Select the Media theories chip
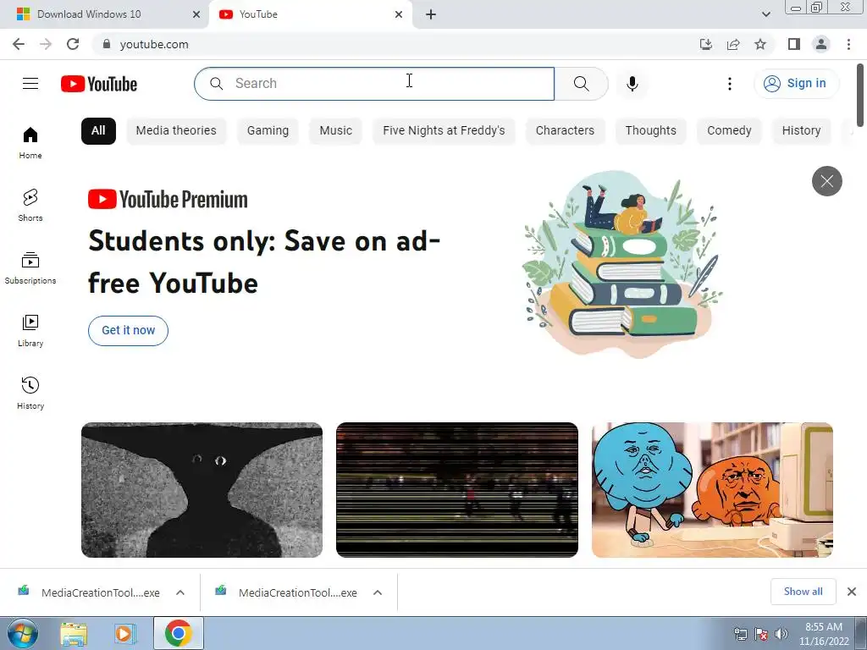 click(x=176, y=130)
